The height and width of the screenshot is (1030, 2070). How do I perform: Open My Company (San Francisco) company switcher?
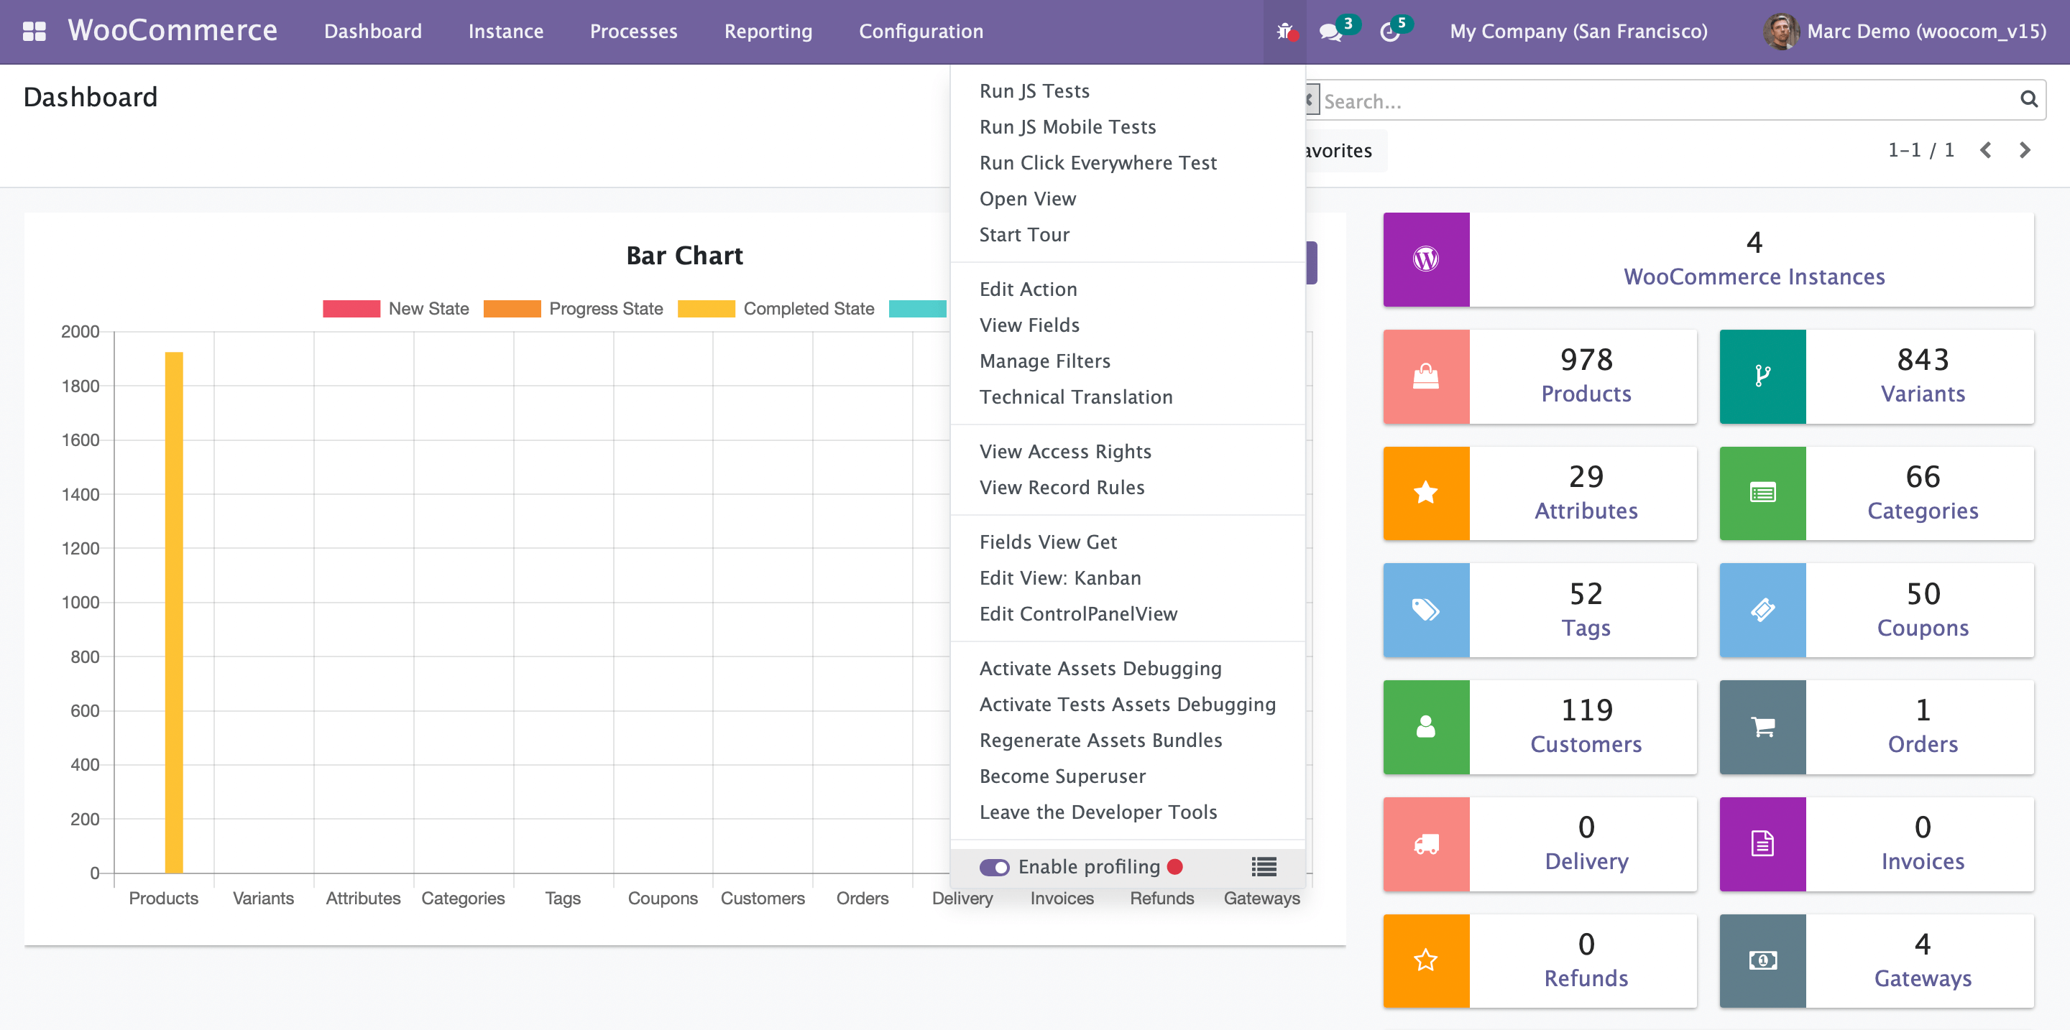point(1578,32)
